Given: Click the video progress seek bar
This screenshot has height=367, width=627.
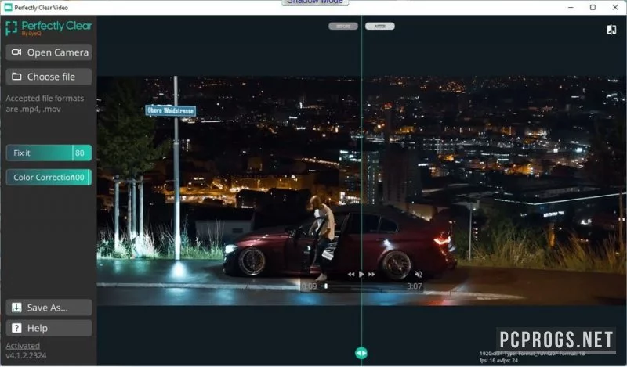Looking at the screenshot, I should 363,286.
